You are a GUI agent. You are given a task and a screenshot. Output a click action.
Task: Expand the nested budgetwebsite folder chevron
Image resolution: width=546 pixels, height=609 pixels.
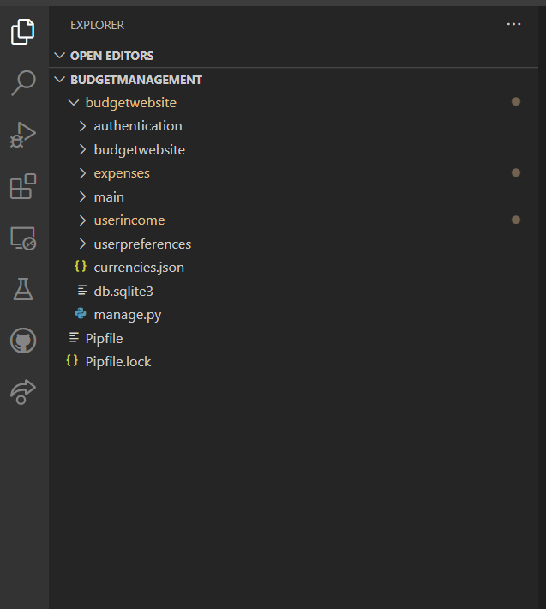pos(82,149)
